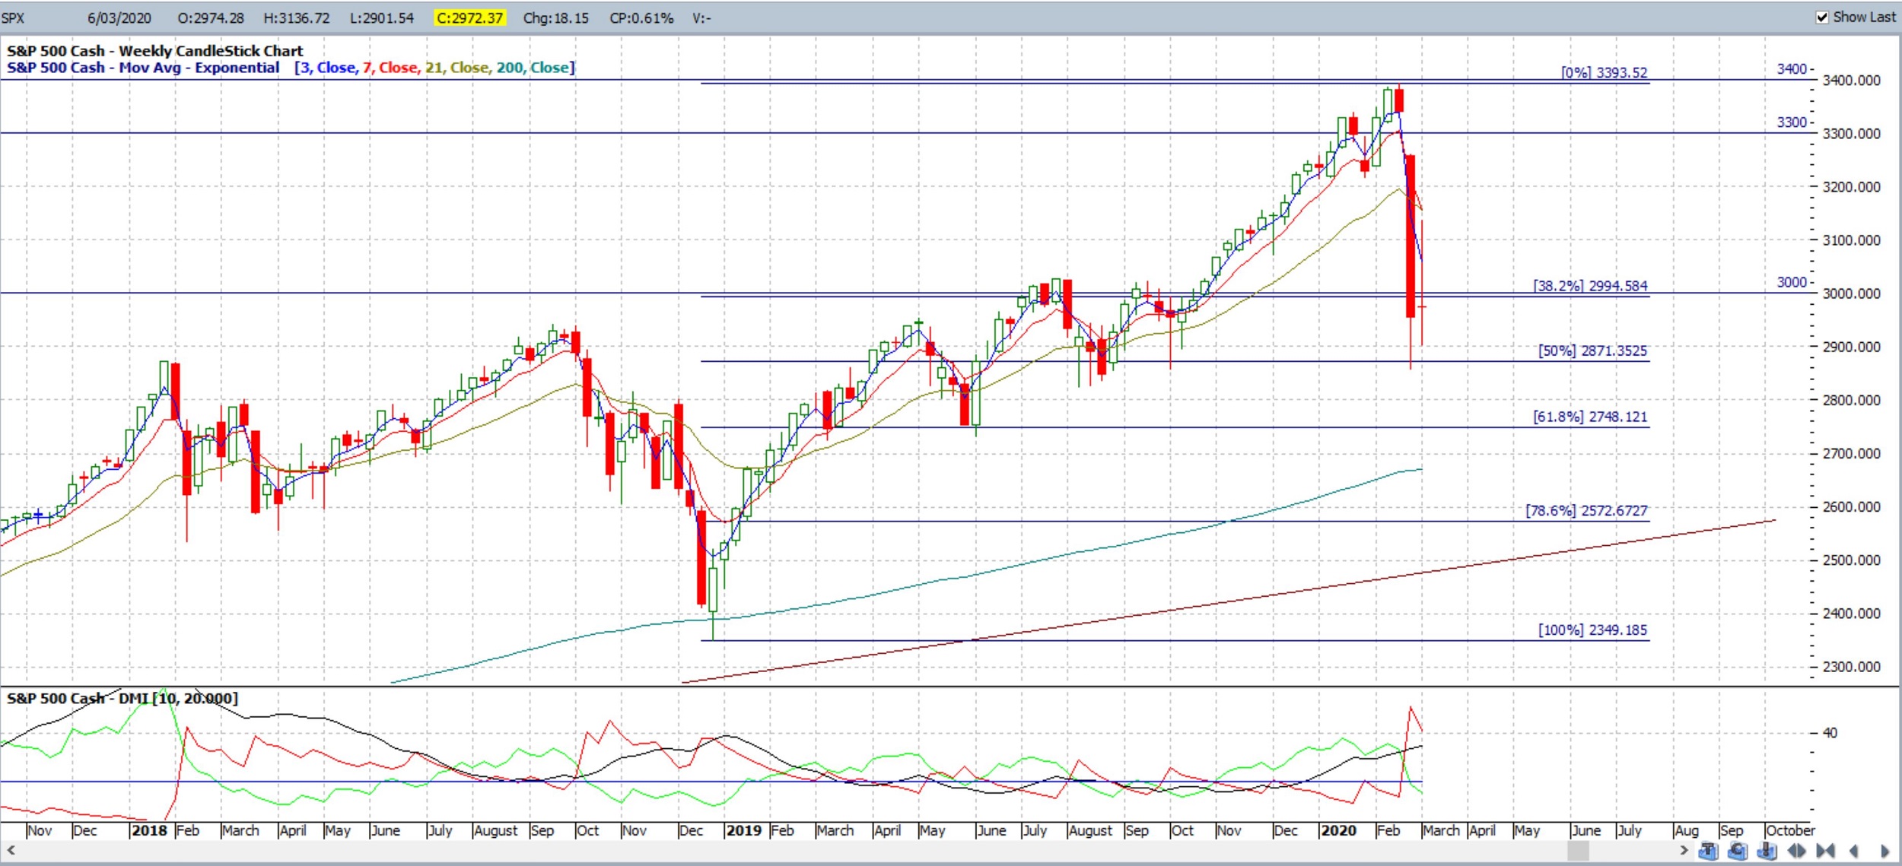
Task: Click the SPX symbol label
Action: tap(13, 17)
